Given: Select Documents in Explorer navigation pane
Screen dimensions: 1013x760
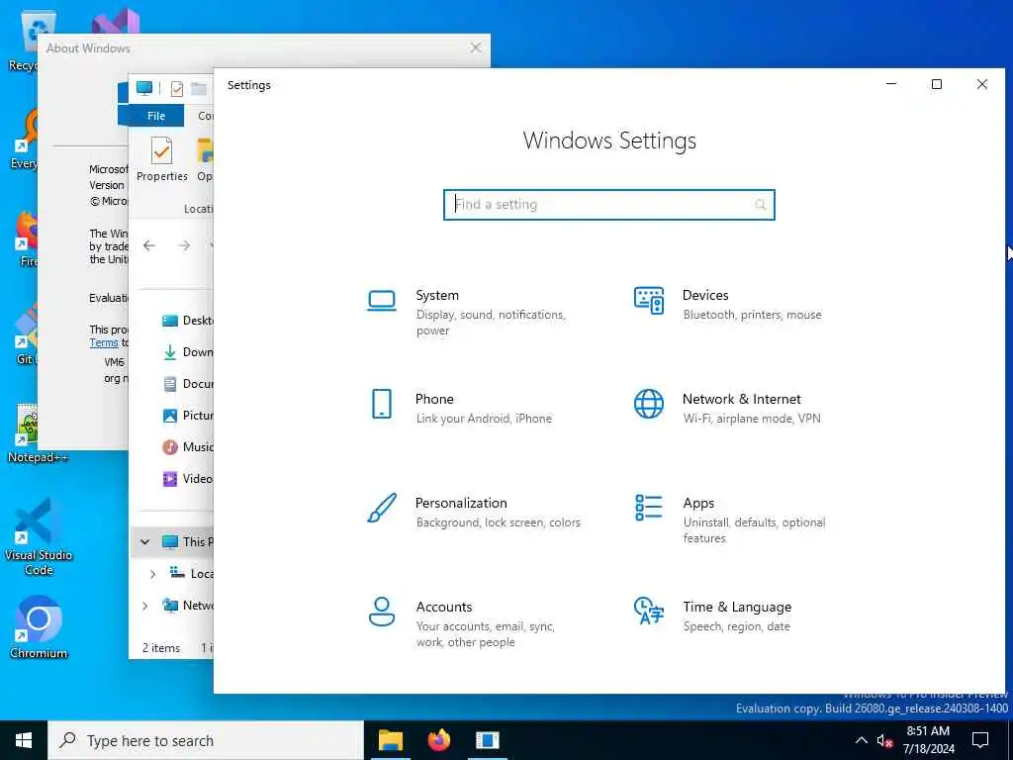Looking at the screenshot, I should (x=188, y=384).
